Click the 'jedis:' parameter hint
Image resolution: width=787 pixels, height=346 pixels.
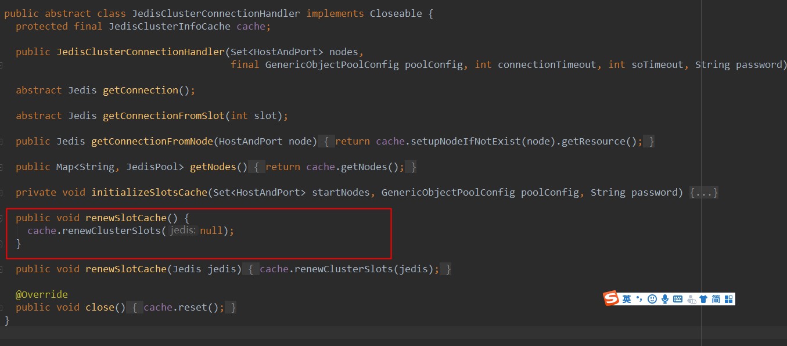[x=182, y=230]
